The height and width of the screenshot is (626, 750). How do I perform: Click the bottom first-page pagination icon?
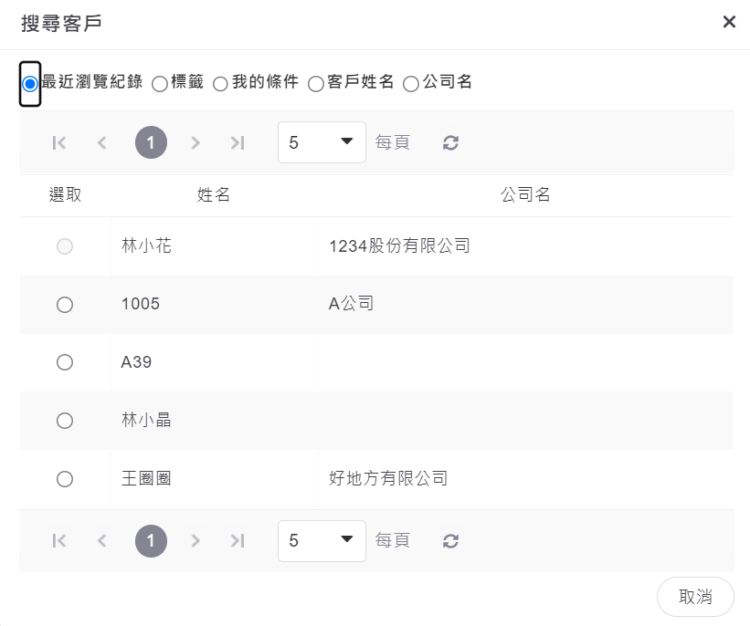(59, 541)
